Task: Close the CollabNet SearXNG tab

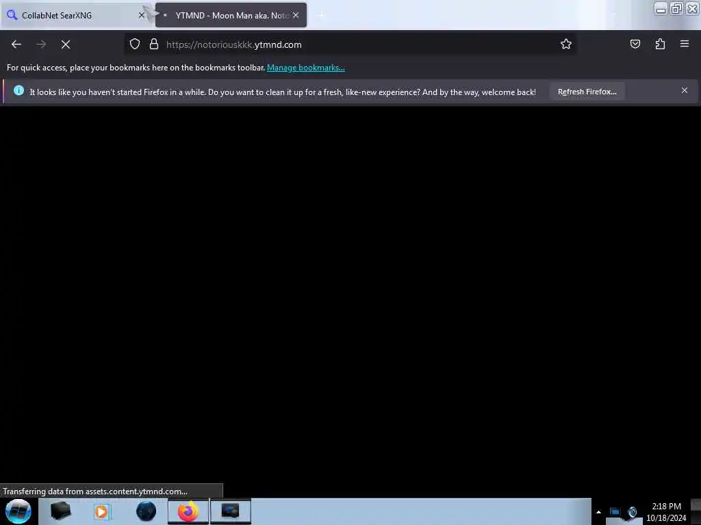Action: [x=141, y=15]
